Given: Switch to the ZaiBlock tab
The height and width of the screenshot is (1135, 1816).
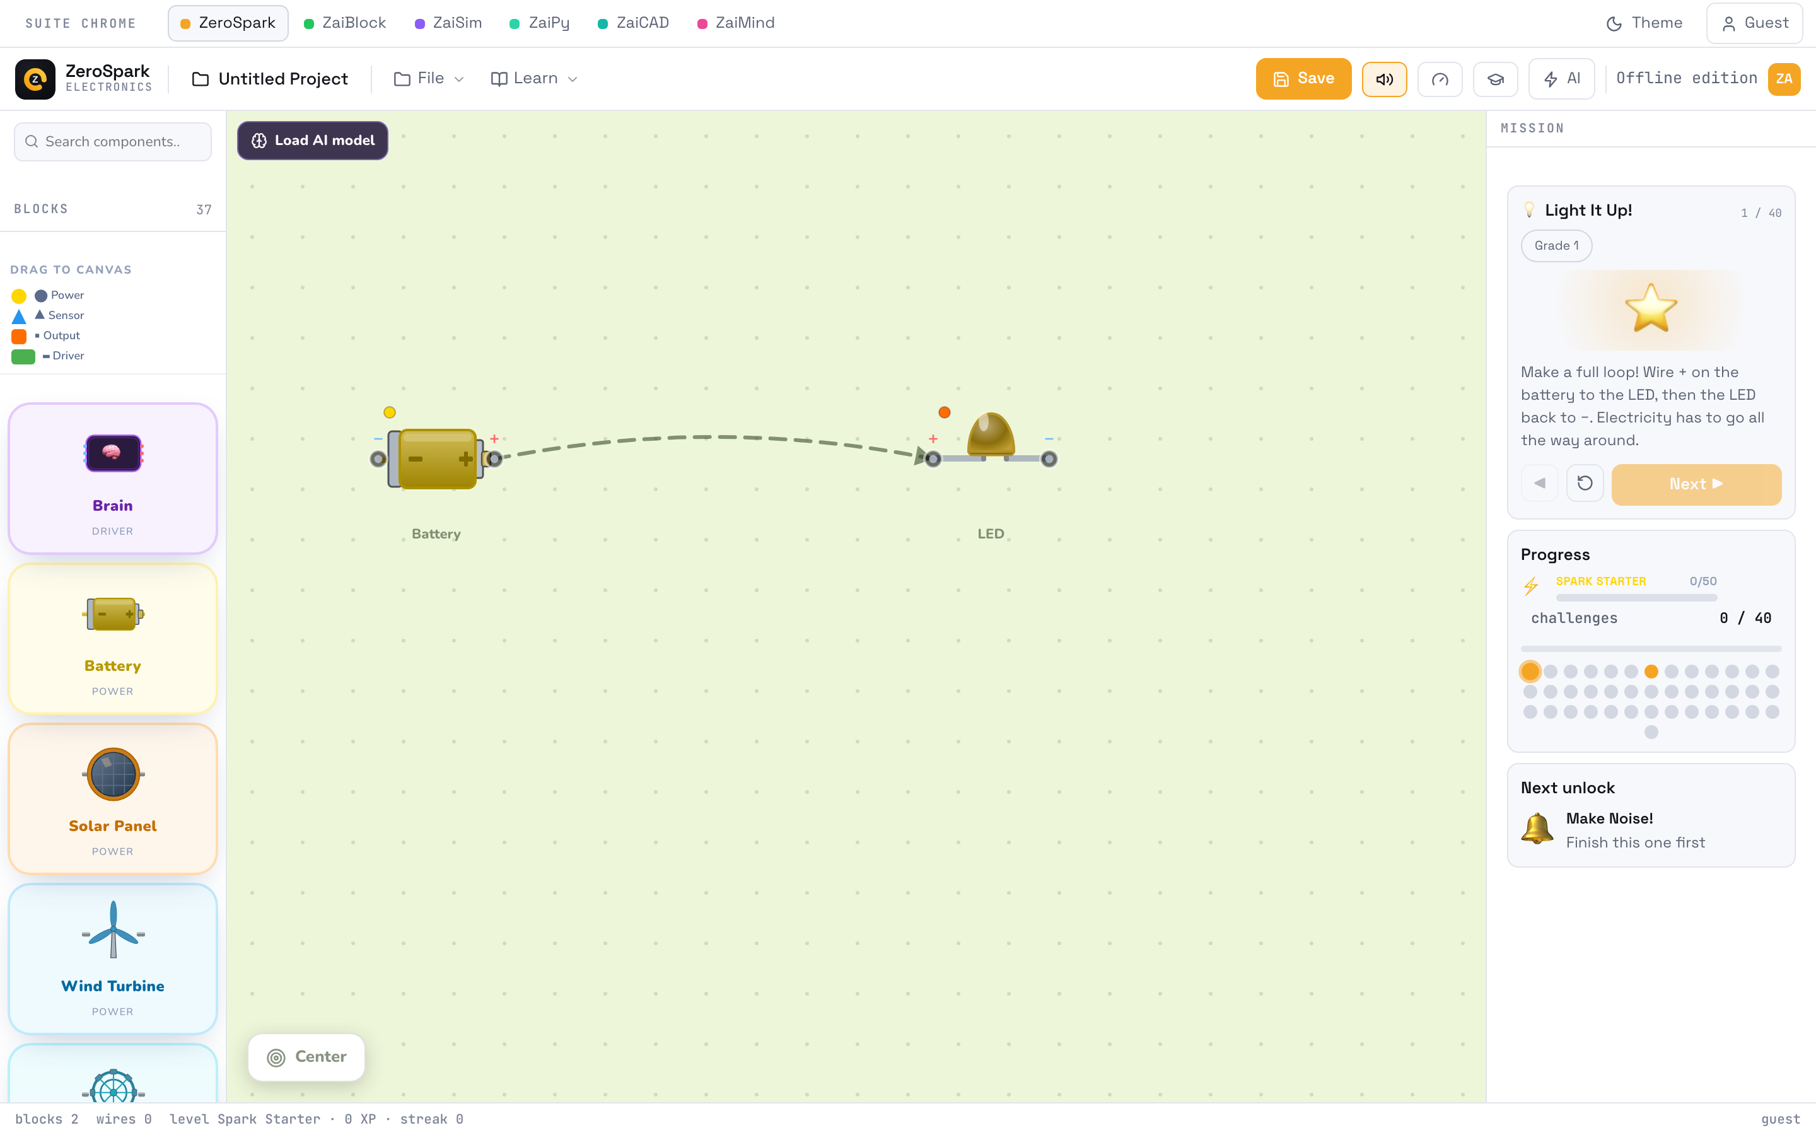Looking at the screenshot, I should pos(345,23).
